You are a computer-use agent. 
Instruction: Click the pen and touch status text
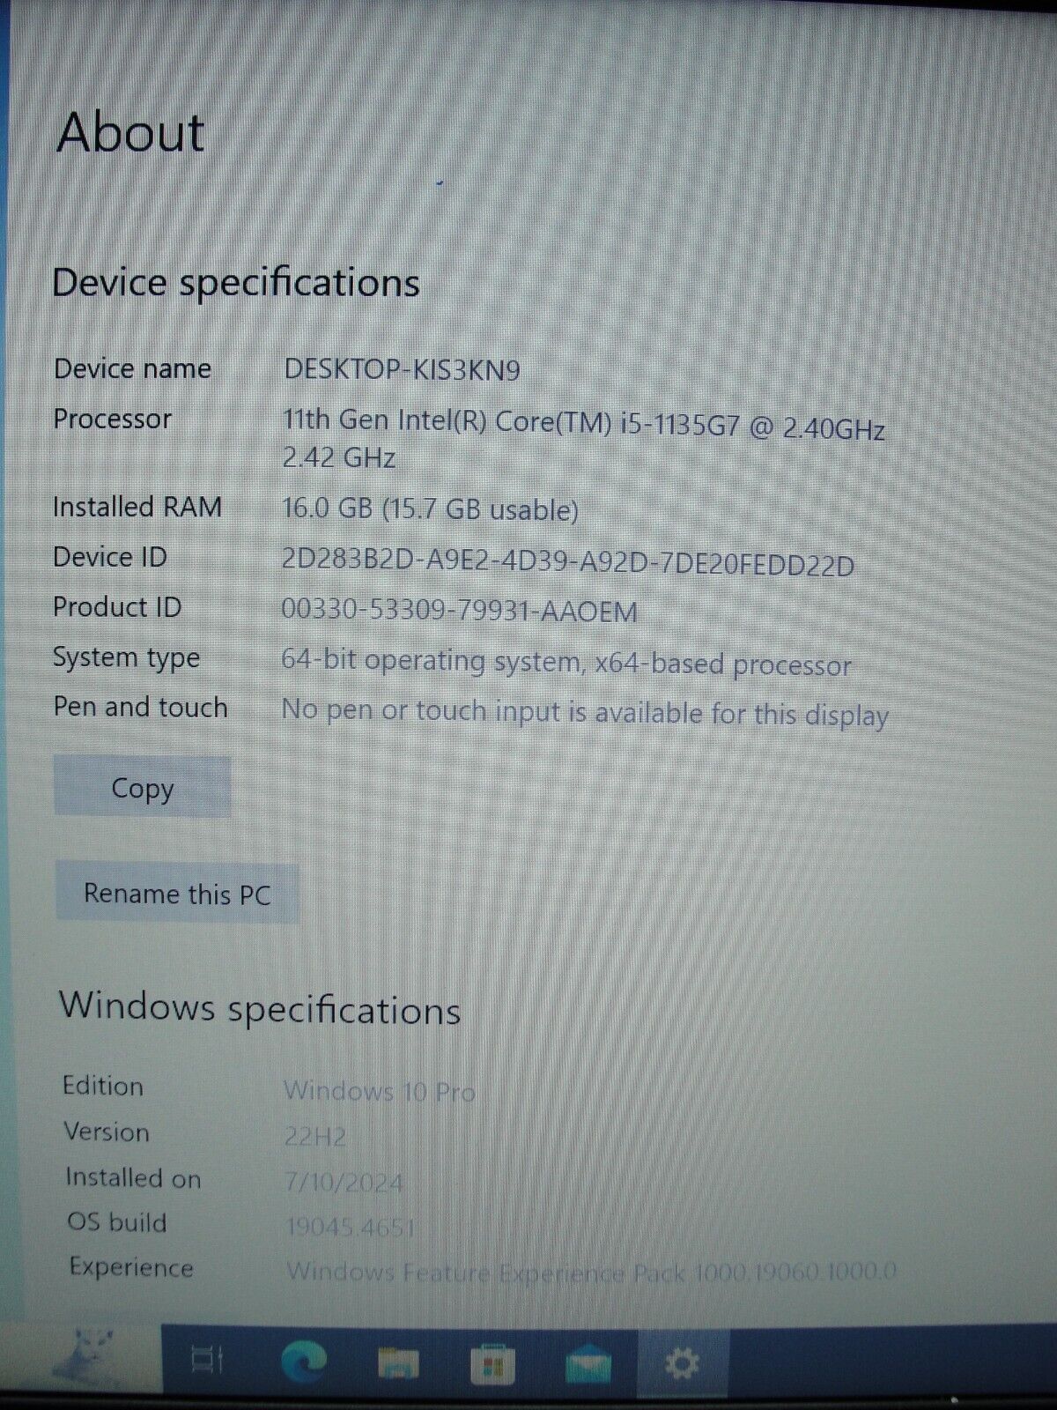pos(585,713)
